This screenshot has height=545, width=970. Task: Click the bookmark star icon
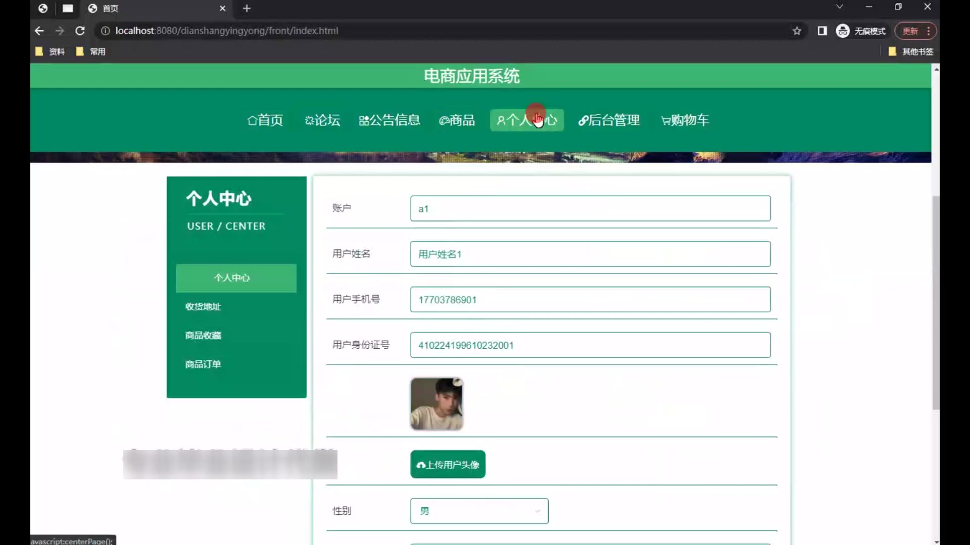pos(797,31)
